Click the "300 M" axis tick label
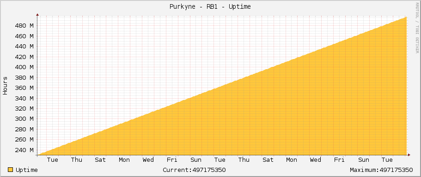Viewport: 421px width, 177px height. 24,119
